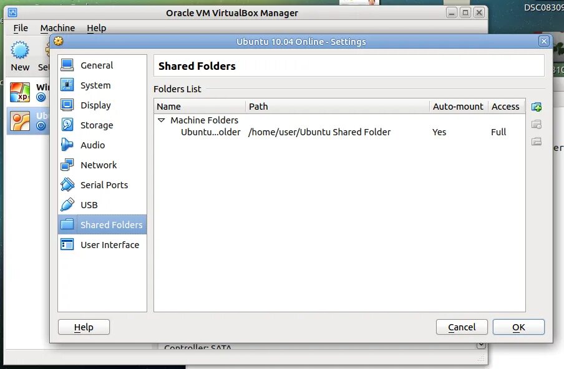Click the Help button in Settings dialog

coord(84,327)
